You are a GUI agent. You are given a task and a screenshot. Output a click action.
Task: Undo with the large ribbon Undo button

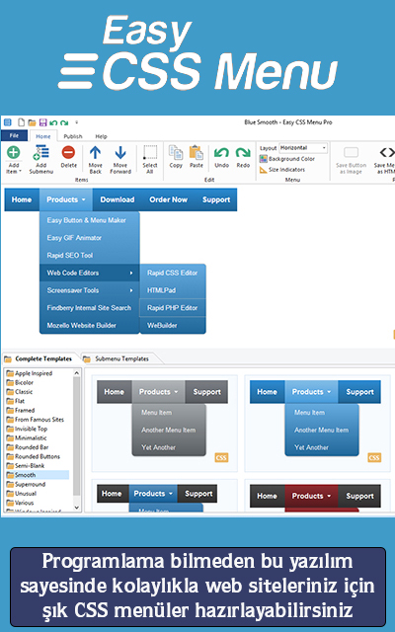click(221, 157)
